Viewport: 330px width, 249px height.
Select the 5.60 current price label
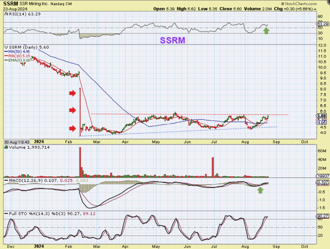(x=322, y=116)
